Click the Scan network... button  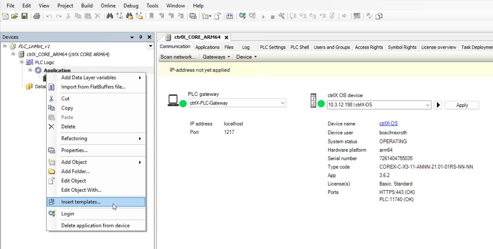[x=178, y=57]
